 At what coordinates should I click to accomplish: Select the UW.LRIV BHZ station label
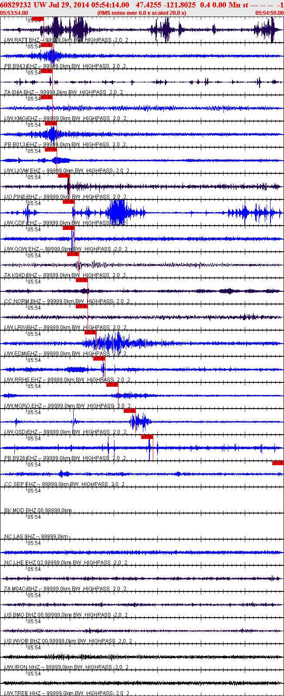point(66,328)
